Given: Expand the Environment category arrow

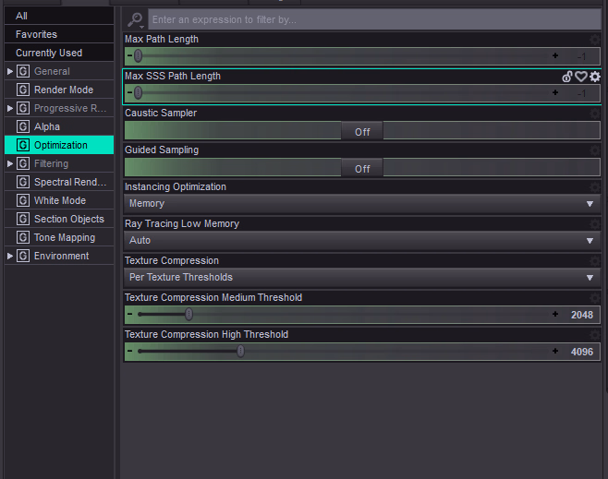Looking at the screenshot, I should point(10,256).
